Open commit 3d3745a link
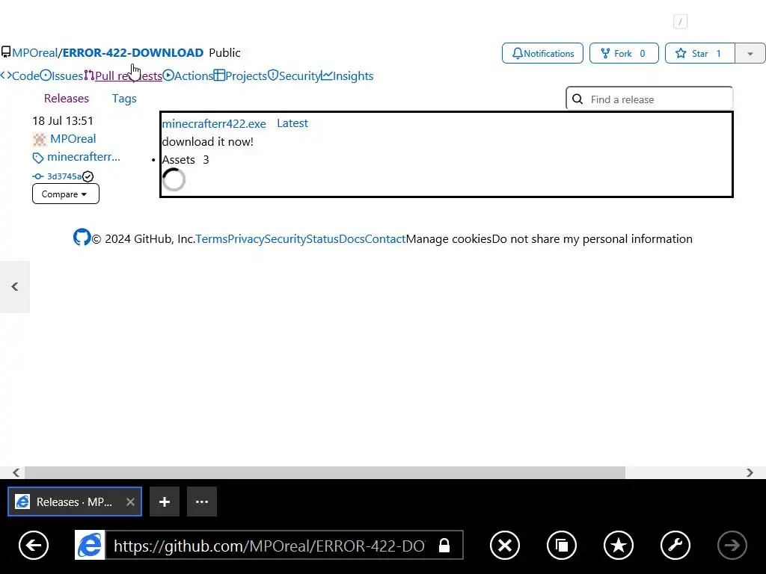Screen dimensions: 766x574 coord(64,176)
